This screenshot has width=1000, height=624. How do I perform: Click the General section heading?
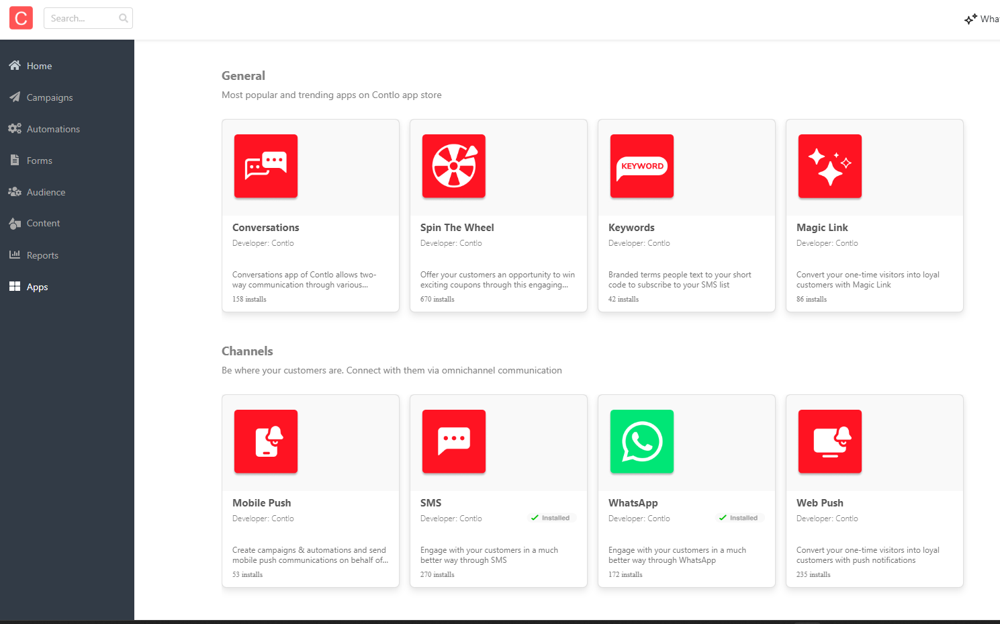[243, 76]
